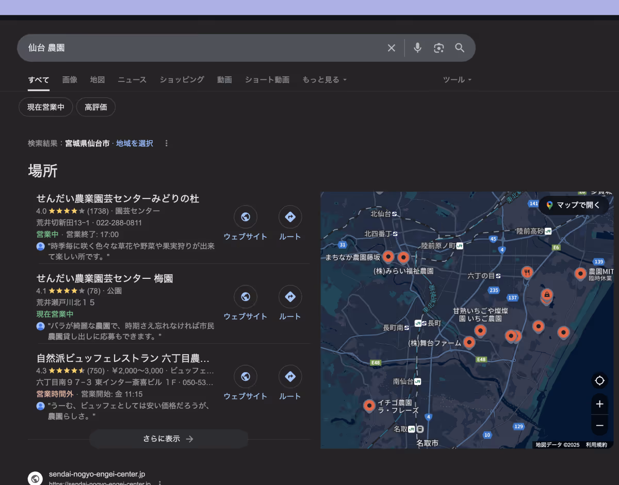Click 営業時間外 status text

point(55,394)
